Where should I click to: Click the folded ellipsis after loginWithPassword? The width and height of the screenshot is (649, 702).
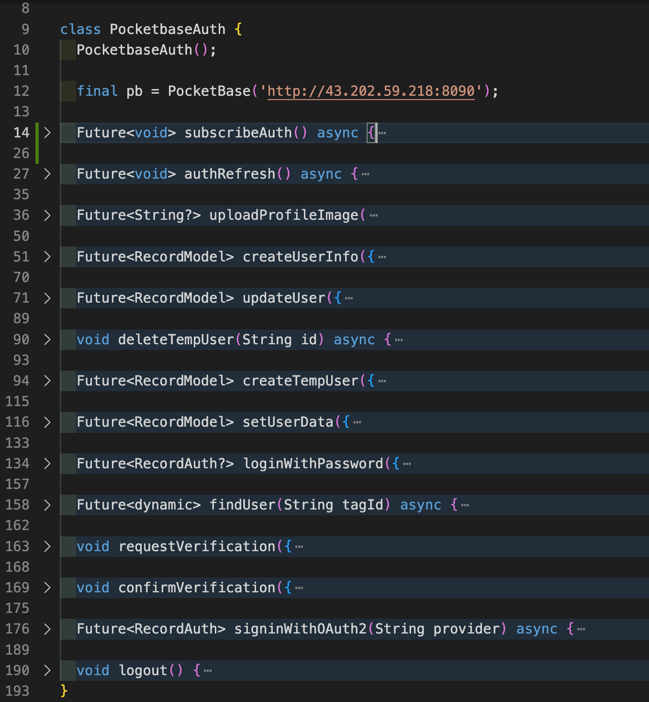pyautogui.click(x=407, y=464)
